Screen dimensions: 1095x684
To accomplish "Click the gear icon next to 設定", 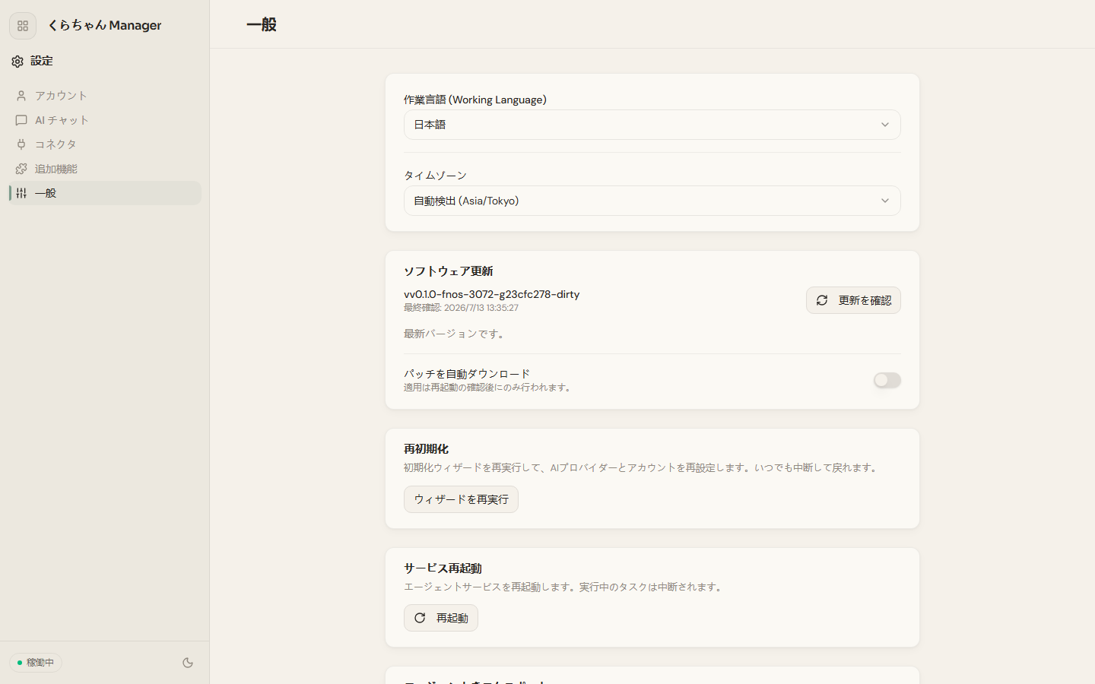I will pyautogui.click(x=17, y=62).
